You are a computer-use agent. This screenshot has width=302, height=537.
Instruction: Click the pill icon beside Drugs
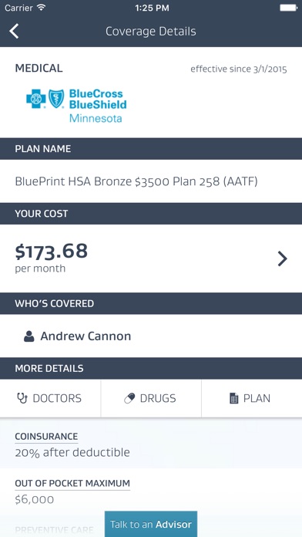pyautogui.click(x=129, y=398)
